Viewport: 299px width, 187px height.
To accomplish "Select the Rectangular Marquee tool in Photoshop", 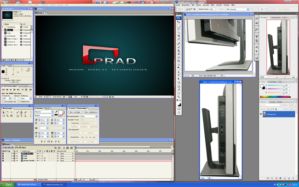I will (x=178, y=25).
